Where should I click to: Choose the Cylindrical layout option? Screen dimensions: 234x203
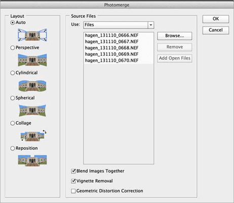13,73
